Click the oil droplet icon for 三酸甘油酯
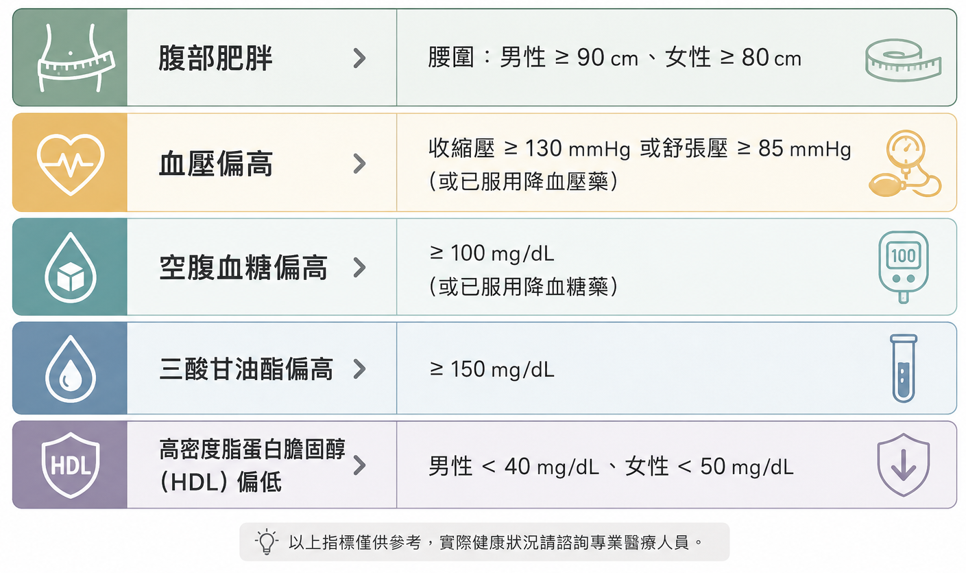This screenshot has width=966, height=573. point(71,369)
